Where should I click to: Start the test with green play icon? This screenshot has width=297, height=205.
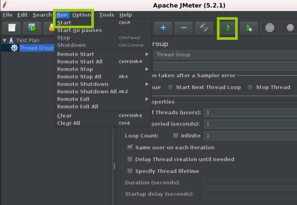(228, 28)
